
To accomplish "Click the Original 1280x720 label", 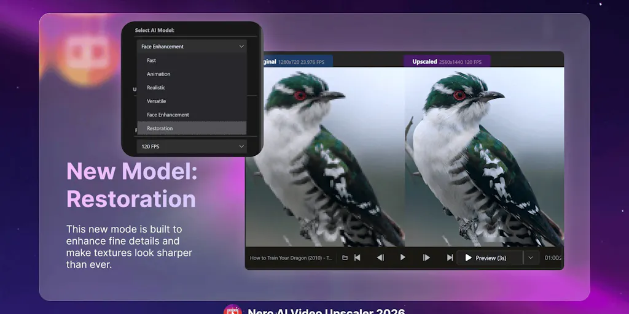I will [x=298, y=62].
